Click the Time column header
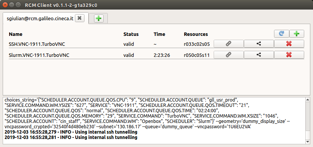Image resolution: width=313 pixels, height=147 pixels. coord(159,34)
